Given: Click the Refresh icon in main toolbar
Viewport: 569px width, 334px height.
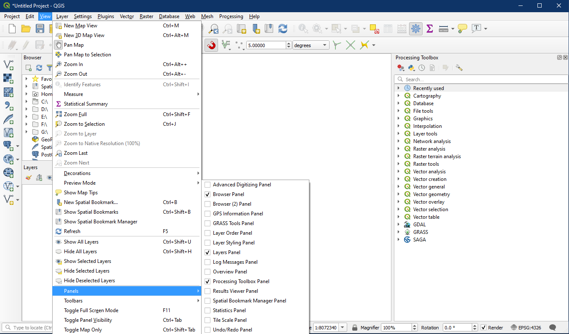Looking at the screenshot, I should point(283,29).
